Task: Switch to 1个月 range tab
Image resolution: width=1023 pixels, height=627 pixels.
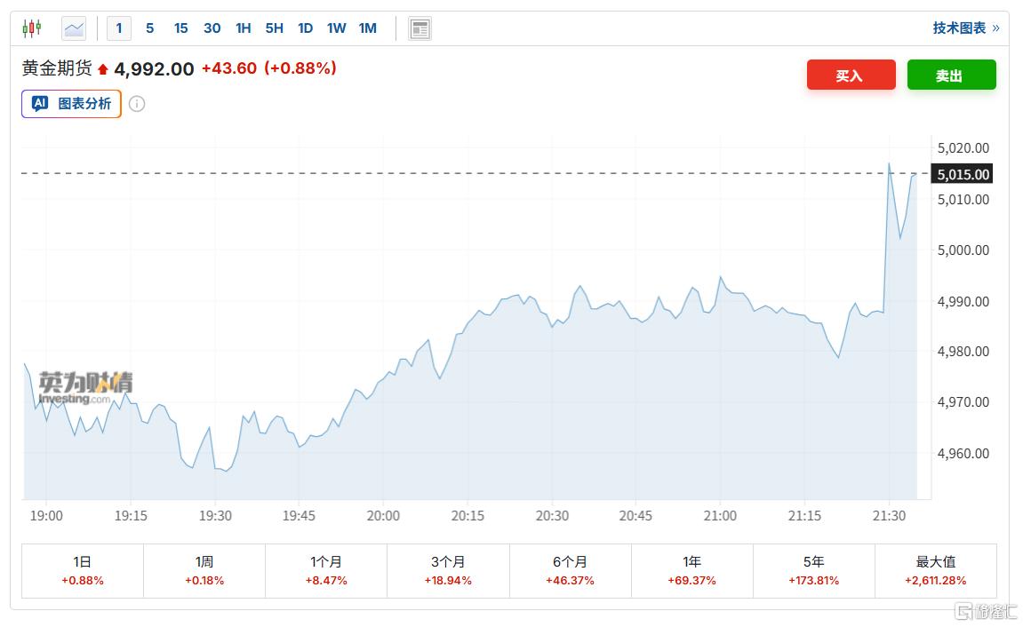Action: [326, 570]
